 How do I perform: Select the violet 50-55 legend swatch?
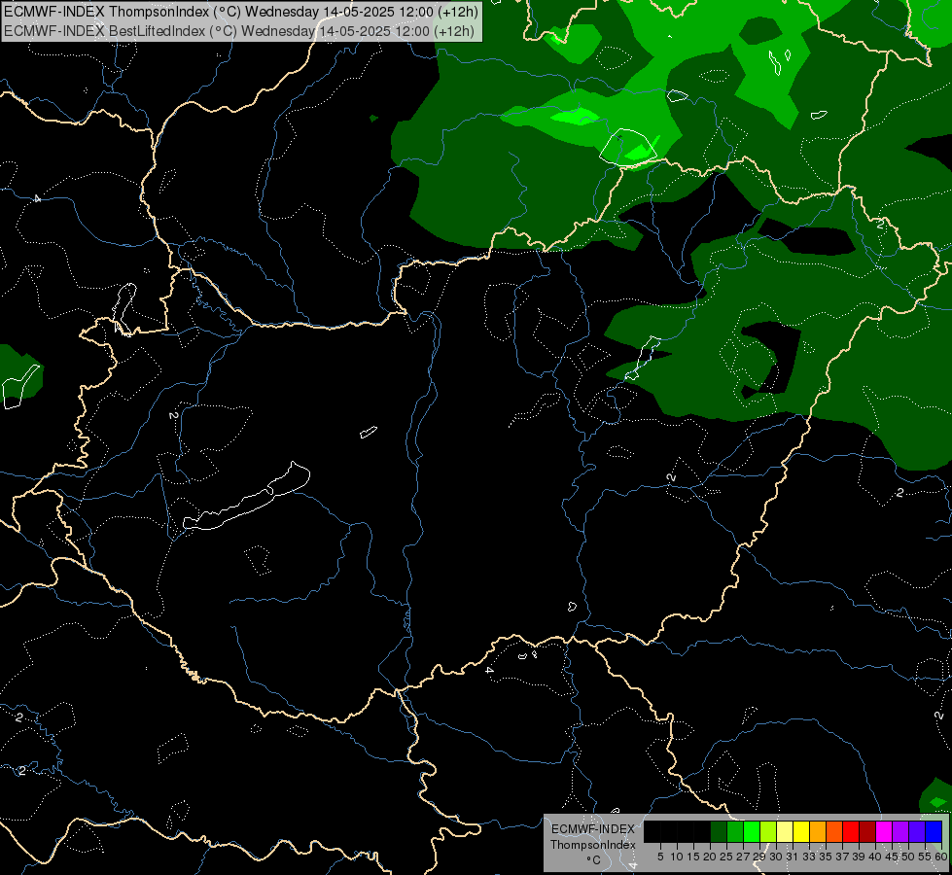tap(917, 831)
